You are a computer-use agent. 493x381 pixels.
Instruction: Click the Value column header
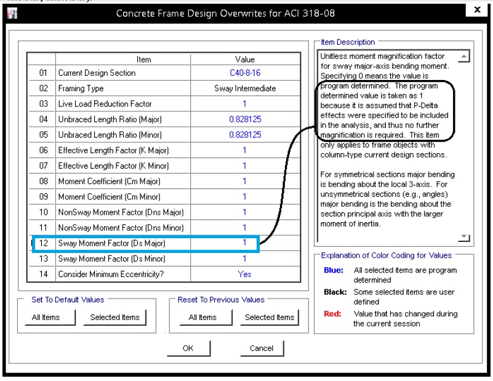click(245, 60)
